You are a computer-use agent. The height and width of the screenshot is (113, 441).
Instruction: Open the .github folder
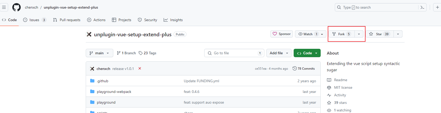pyautogui.click(x=103, y=81)
